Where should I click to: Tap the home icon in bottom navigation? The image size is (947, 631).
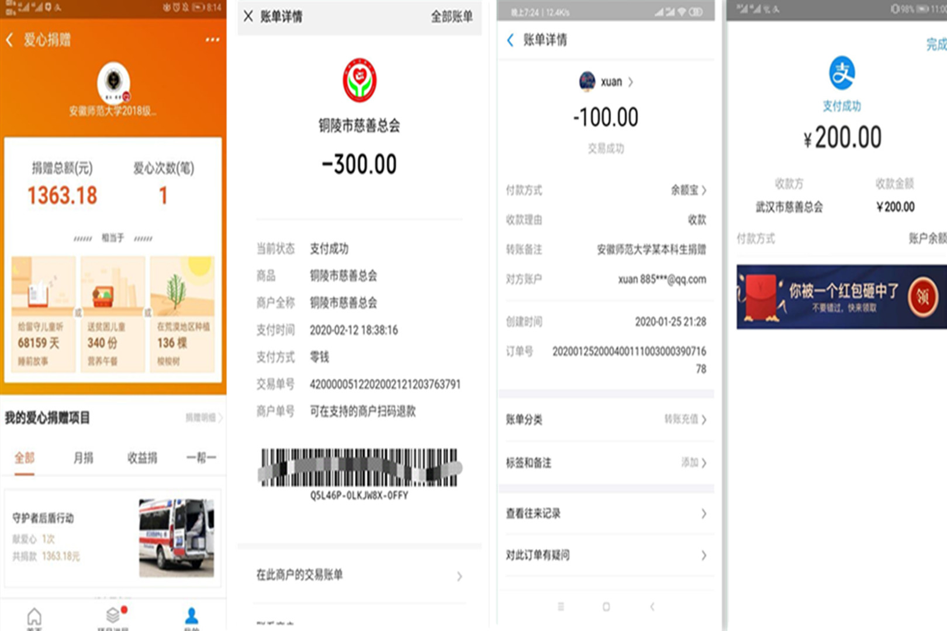coord(34,616)
